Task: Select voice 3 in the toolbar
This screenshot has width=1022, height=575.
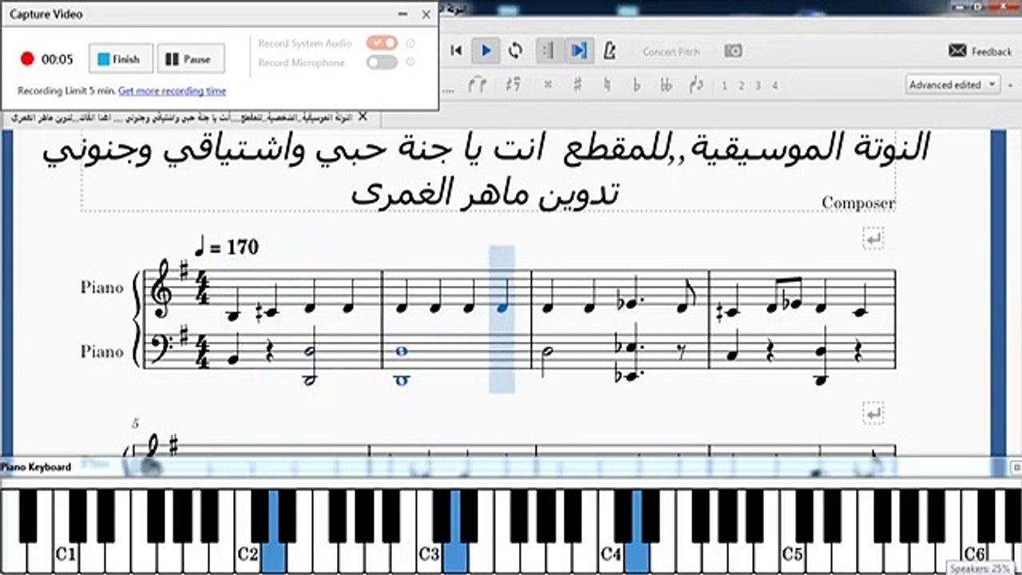Action: point(758,85)
